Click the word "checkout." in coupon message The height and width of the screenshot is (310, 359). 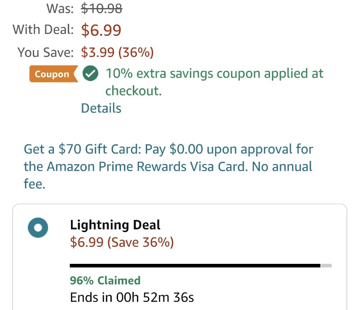[133, 91]
